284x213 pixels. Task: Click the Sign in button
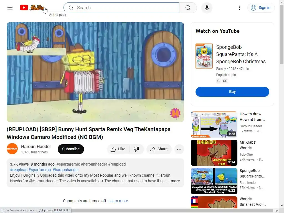click(261, 7)
